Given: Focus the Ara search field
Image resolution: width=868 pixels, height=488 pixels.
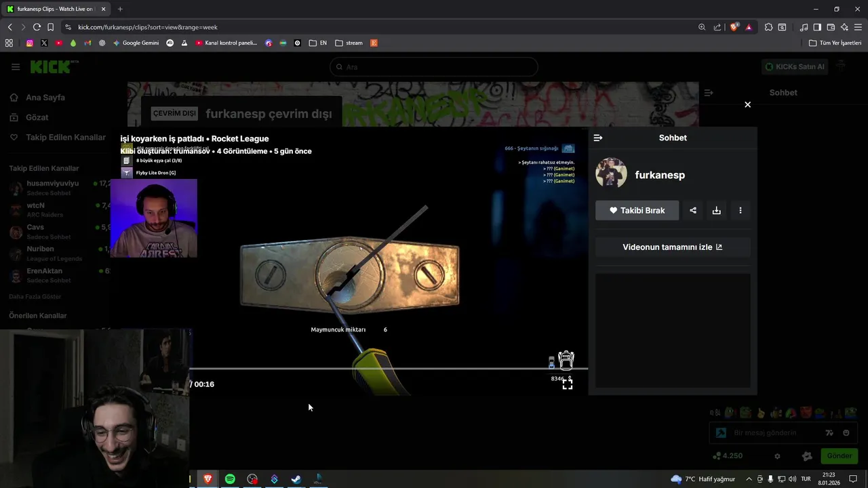Looking at the screenshot, I should coord(434,66).
